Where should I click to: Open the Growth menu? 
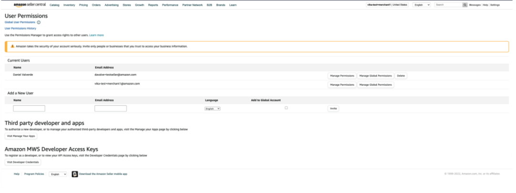[140, 5]
